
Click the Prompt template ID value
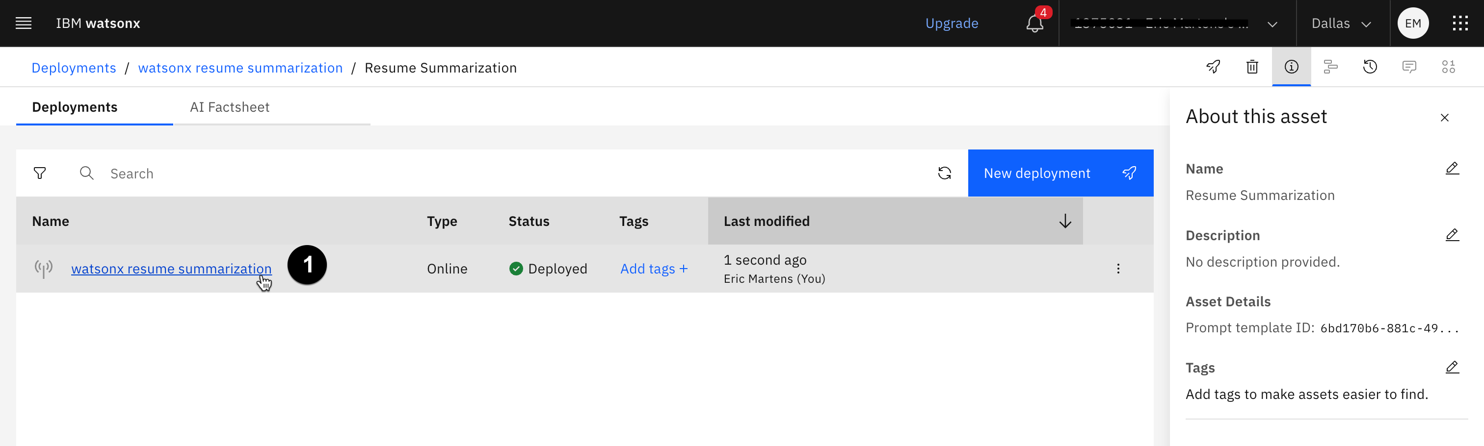(1389, 328)
